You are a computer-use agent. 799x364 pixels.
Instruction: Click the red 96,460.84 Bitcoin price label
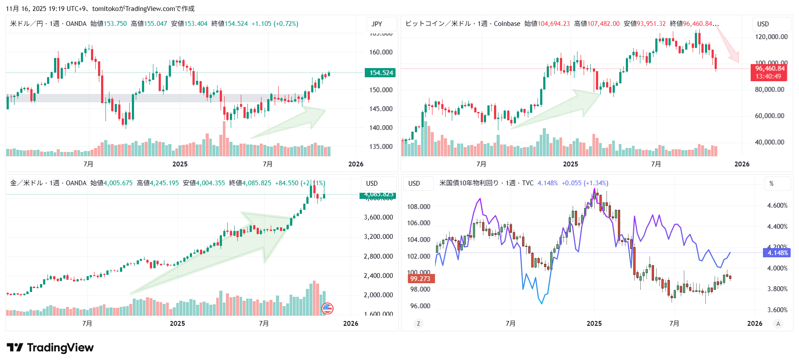point(770,68)
